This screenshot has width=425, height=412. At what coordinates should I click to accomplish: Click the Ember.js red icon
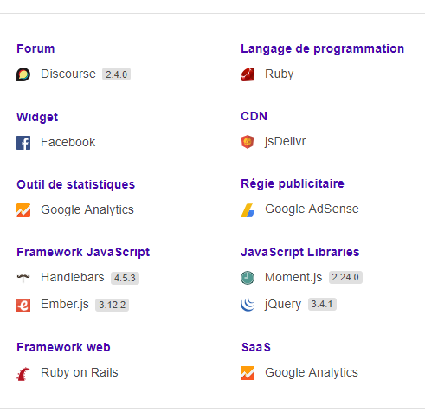tap(23, 306)
